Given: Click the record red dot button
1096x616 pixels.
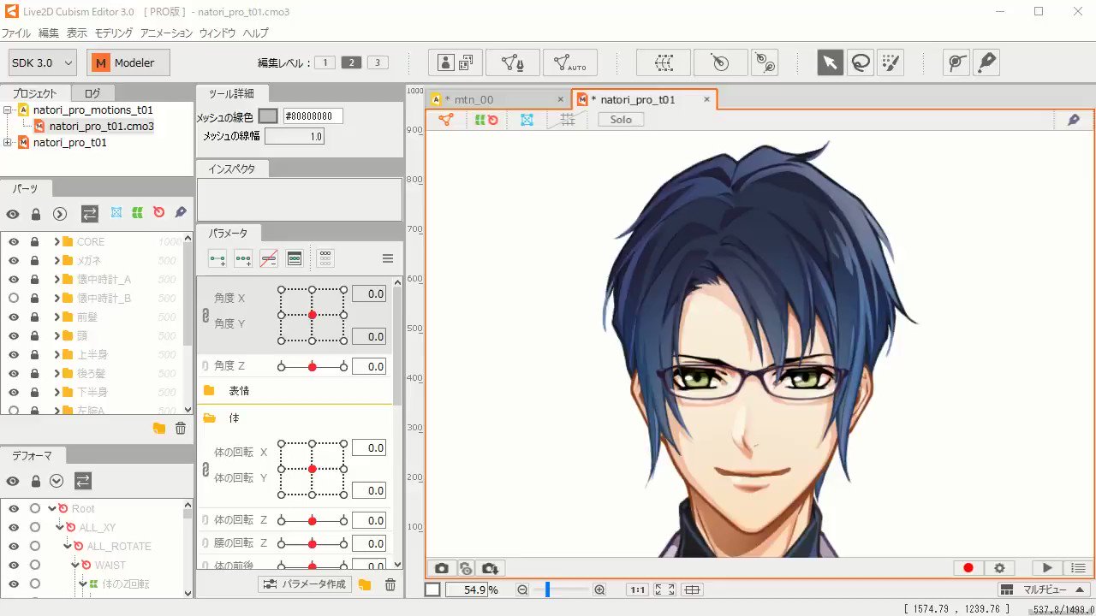Looking at the screenshot, I should click(968, 568).
